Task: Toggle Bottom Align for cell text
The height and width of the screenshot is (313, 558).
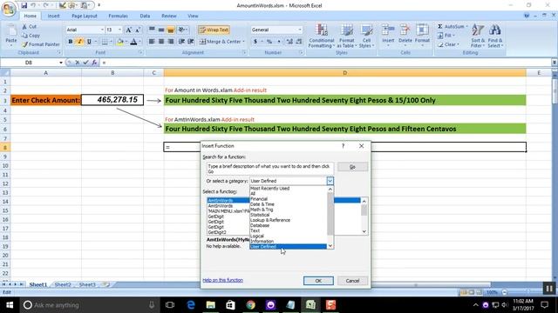Action: [171, 30]
